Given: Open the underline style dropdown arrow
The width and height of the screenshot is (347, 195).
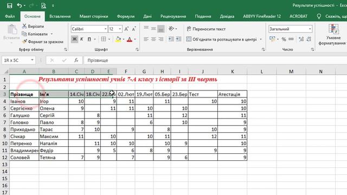Looking at the screenshot, I should coord(95,39).
